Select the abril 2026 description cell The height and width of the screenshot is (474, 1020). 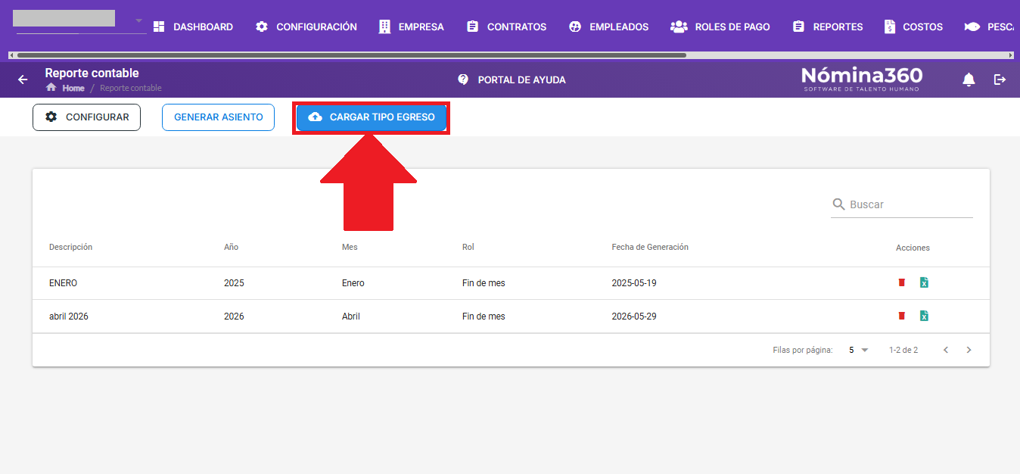click(x=69, y=317)
